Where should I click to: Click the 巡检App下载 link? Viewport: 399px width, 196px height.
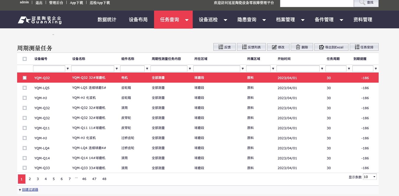[100, 3]
